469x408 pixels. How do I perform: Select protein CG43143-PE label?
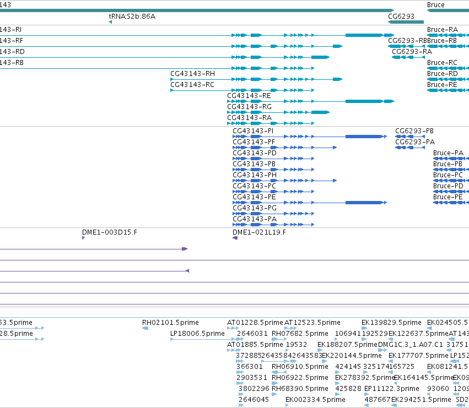254,197
